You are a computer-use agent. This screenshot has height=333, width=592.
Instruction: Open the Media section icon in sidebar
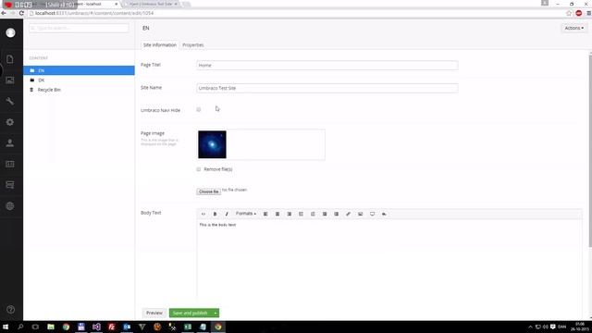(10, 80)
